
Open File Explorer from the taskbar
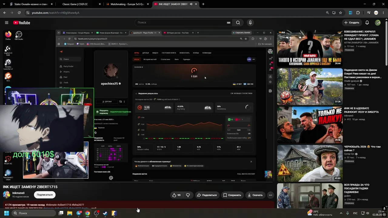click(x=70, y=213)
